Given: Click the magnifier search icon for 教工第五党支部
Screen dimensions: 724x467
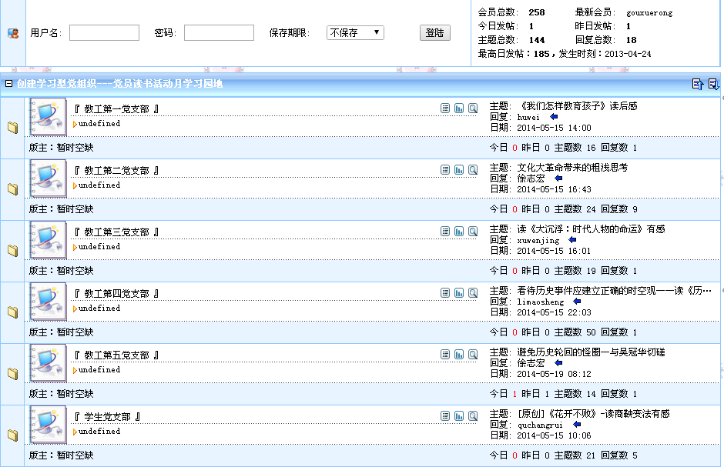Looking at the screenshot, I should point(473,354).
